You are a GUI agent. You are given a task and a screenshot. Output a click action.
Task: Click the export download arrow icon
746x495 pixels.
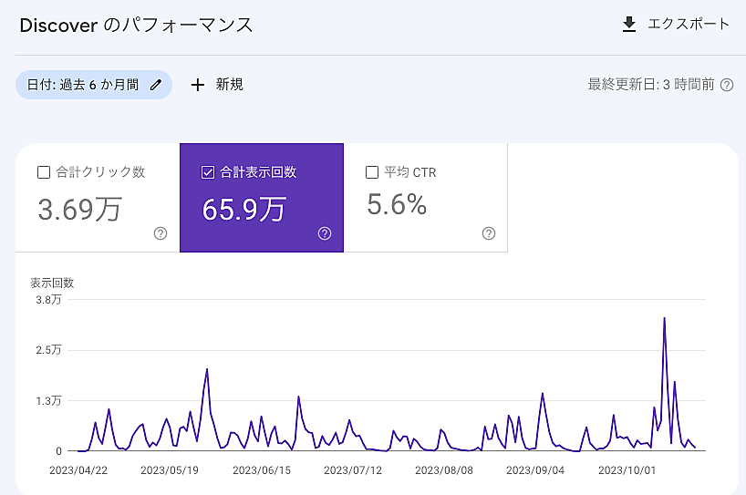click(x=628, y=25)
